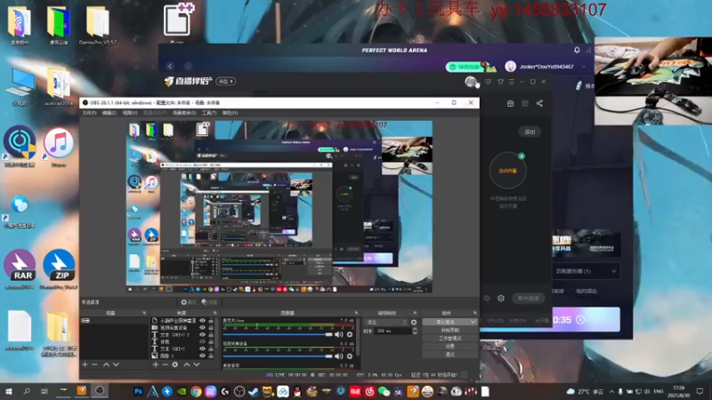This screenshot has width=712, height=400.
Task: Mute the 麦克风/Aux speaker icon
Action: (339, 335)
